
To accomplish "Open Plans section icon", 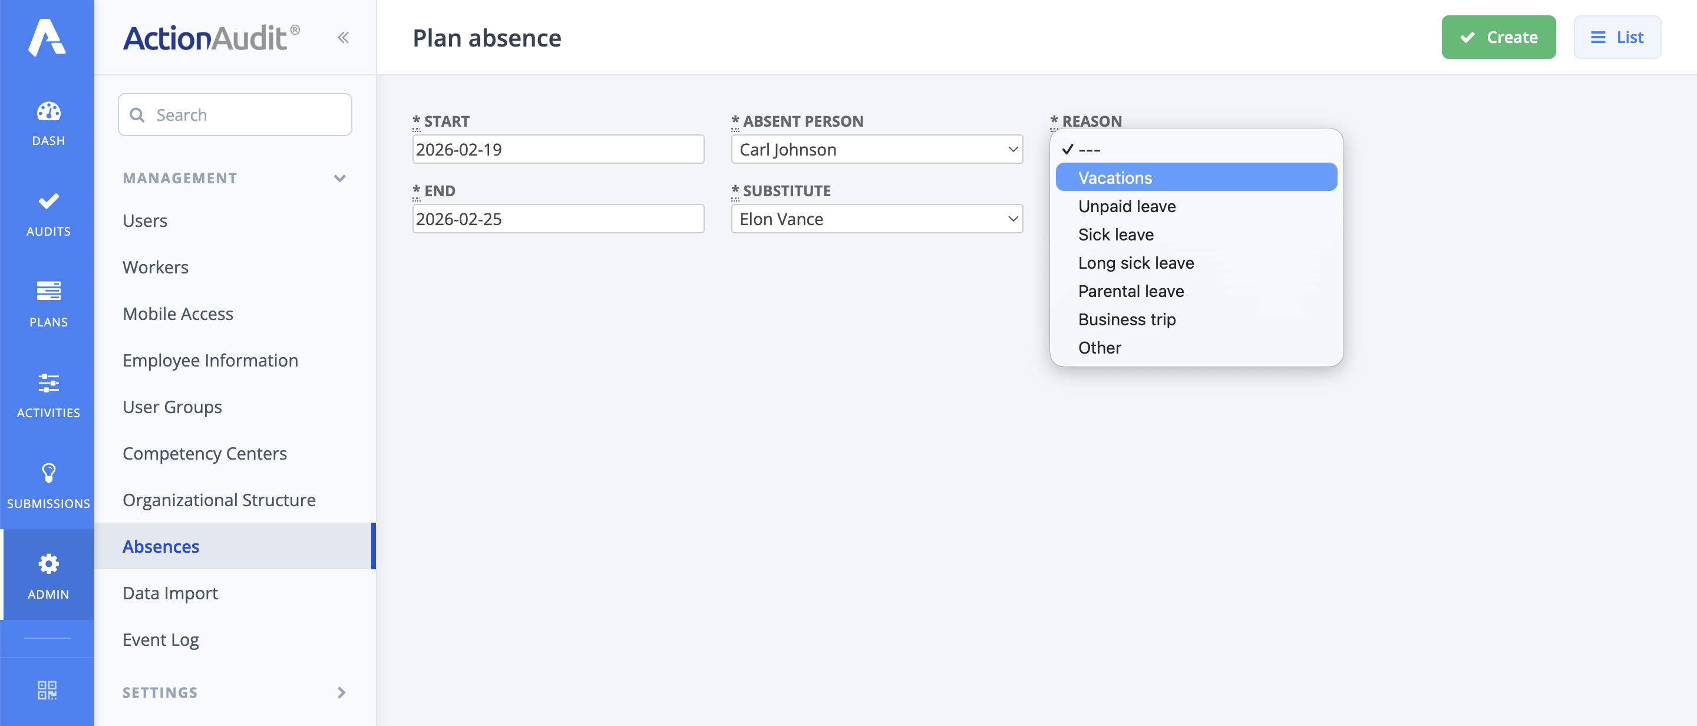I will click(48, 291).
